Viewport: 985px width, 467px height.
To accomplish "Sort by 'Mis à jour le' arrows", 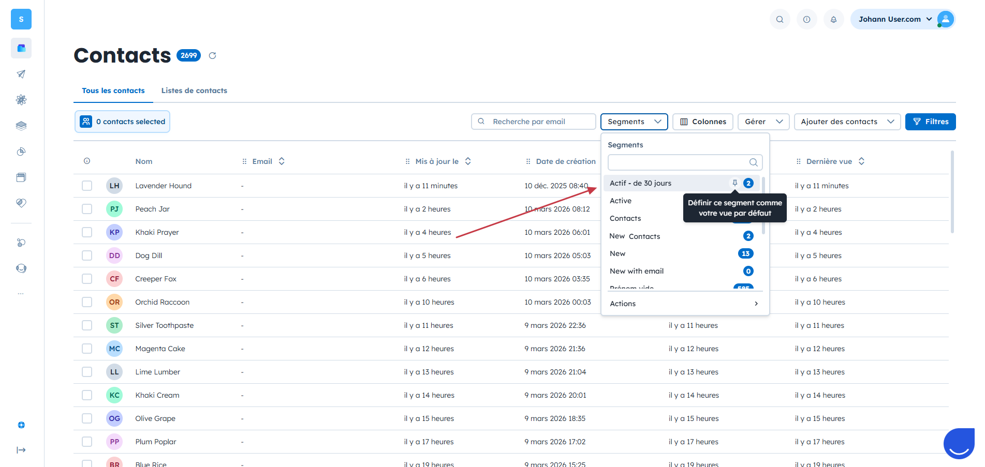I will [x=468, y=161].
